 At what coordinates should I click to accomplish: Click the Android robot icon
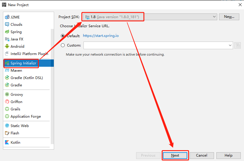[x=7, y=46]
